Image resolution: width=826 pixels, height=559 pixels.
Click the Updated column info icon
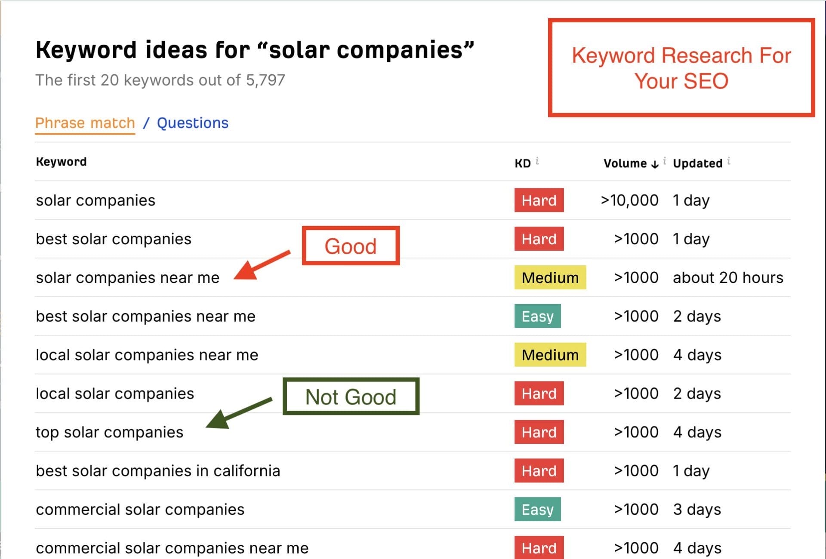[x=729, y=161]
